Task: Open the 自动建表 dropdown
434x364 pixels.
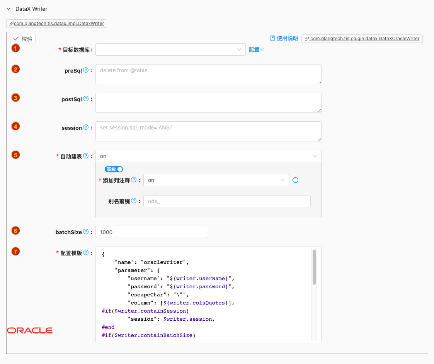Action: coord(208,156)
